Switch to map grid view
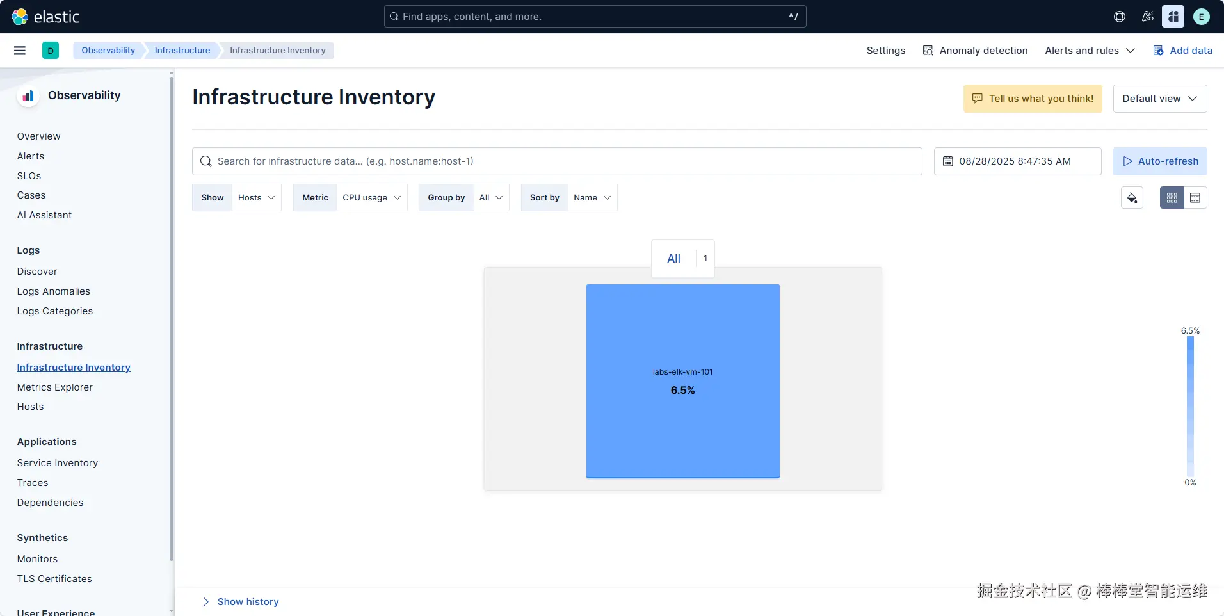 point(1172,198)
